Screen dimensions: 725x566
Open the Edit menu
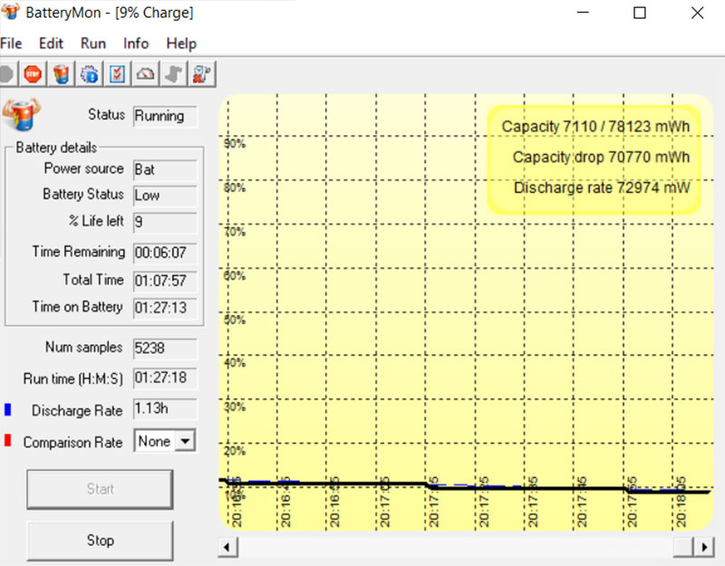(x=51, y=43)
